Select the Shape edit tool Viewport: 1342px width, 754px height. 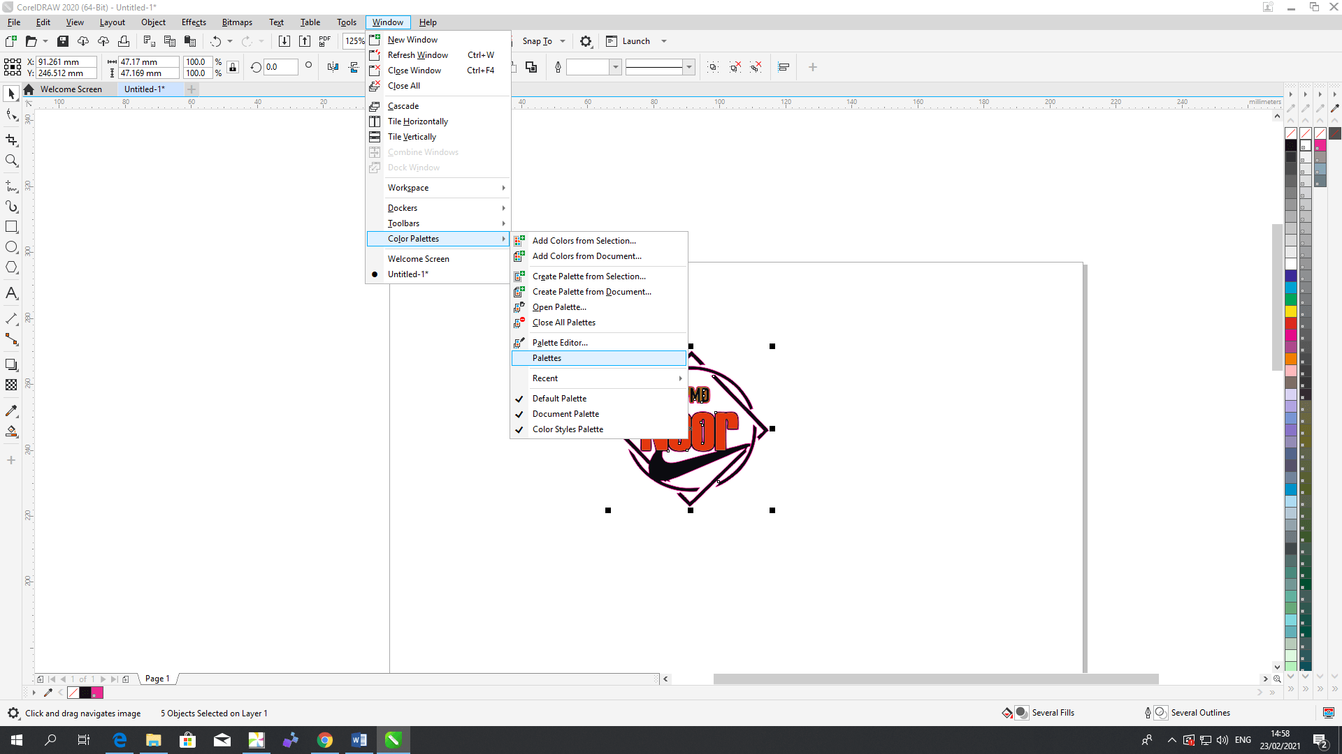(x=11, y=115)
